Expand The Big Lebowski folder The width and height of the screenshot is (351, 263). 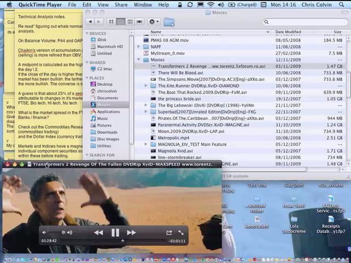coord(146,105)
